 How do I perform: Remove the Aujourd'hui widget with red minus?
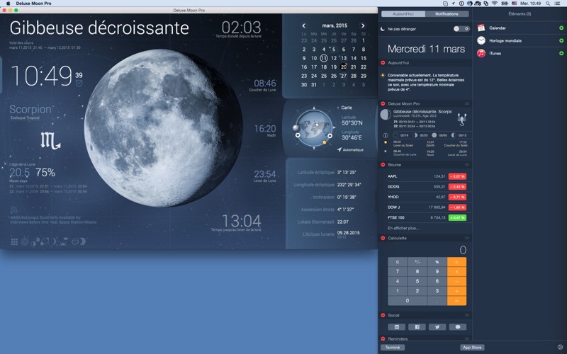tap(383, 63)
